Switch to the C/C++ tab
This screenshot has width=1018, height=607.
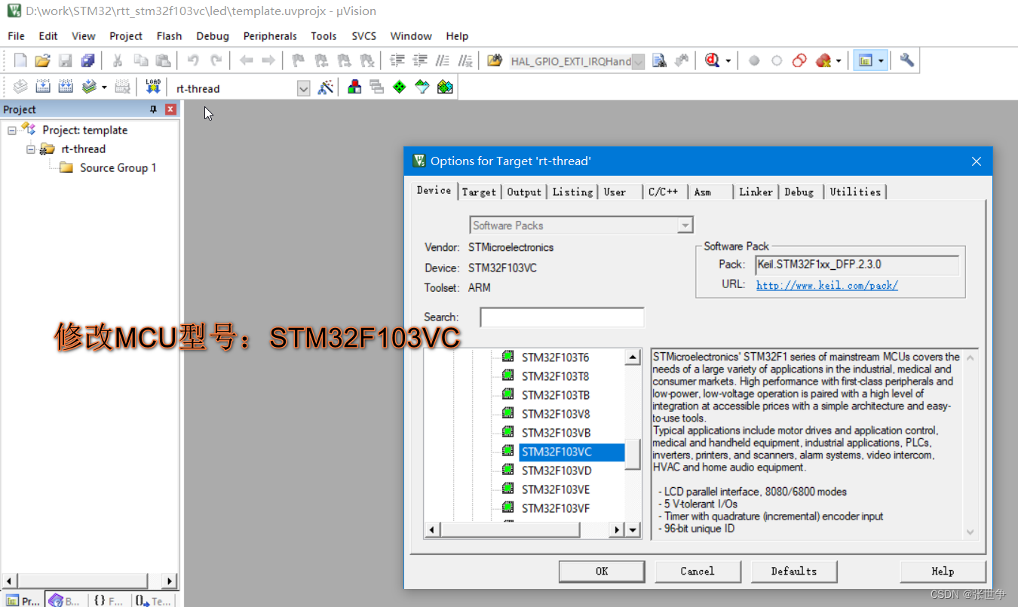click(x=664, y=192)
